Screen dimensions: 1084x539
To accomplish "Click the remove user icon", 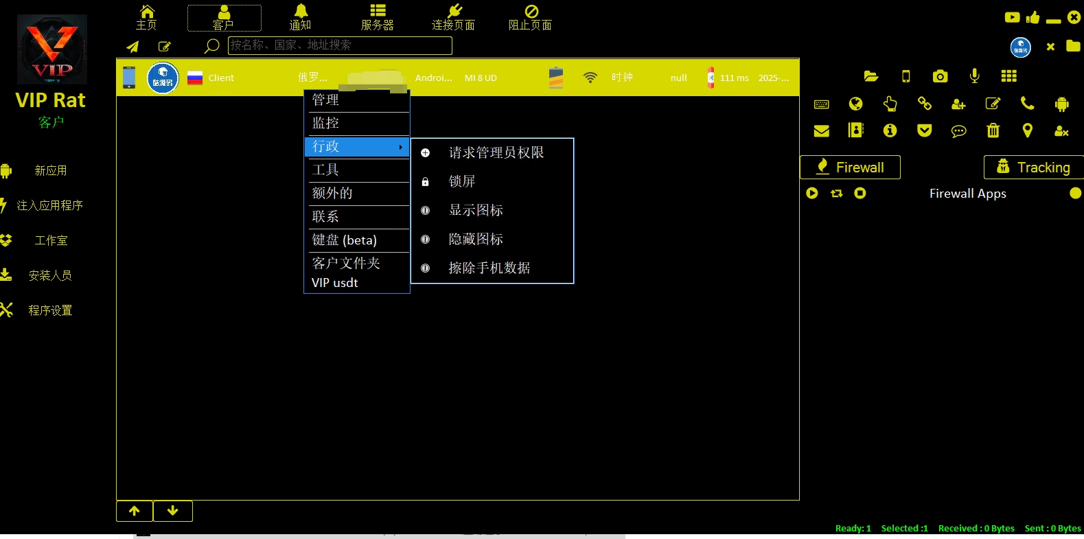I will click(x=1062, y=131).
